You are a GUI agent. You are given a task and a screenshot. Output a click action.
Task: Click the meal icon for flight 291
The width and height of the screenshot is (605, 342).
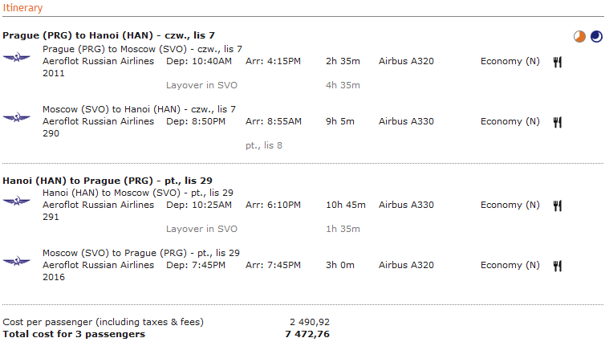point(557,206)
